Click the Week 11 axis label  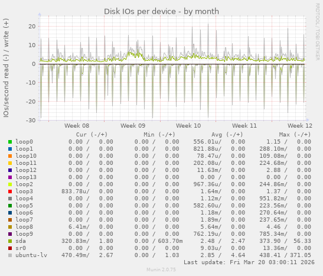244,126
